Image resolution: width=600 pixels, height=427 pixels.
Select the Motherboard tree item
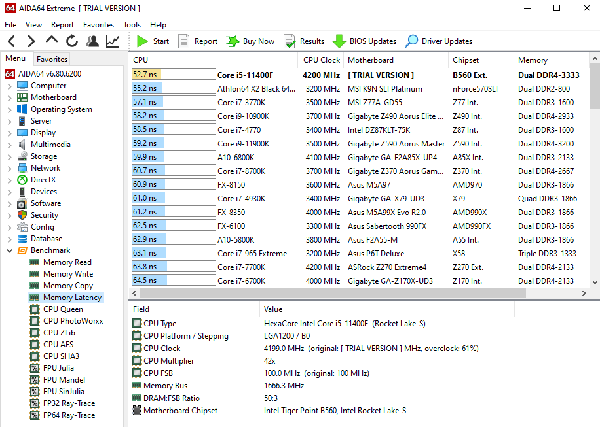(54, 97)
